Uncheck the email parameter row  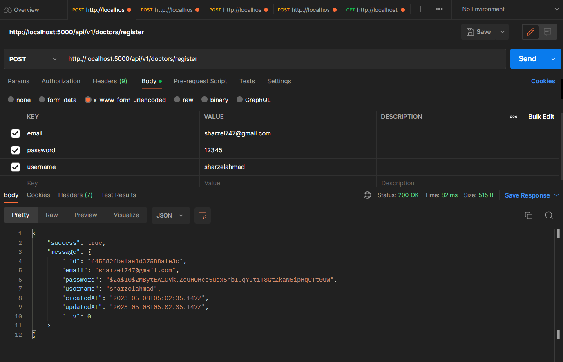[15, 133]
